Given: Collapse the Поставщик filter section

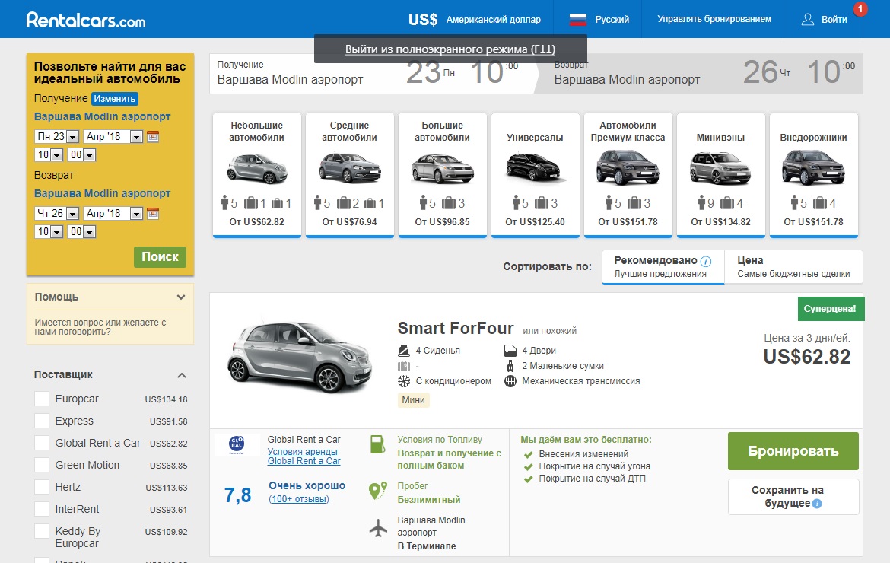Looking at the screenshot, I should click(182, 375).
